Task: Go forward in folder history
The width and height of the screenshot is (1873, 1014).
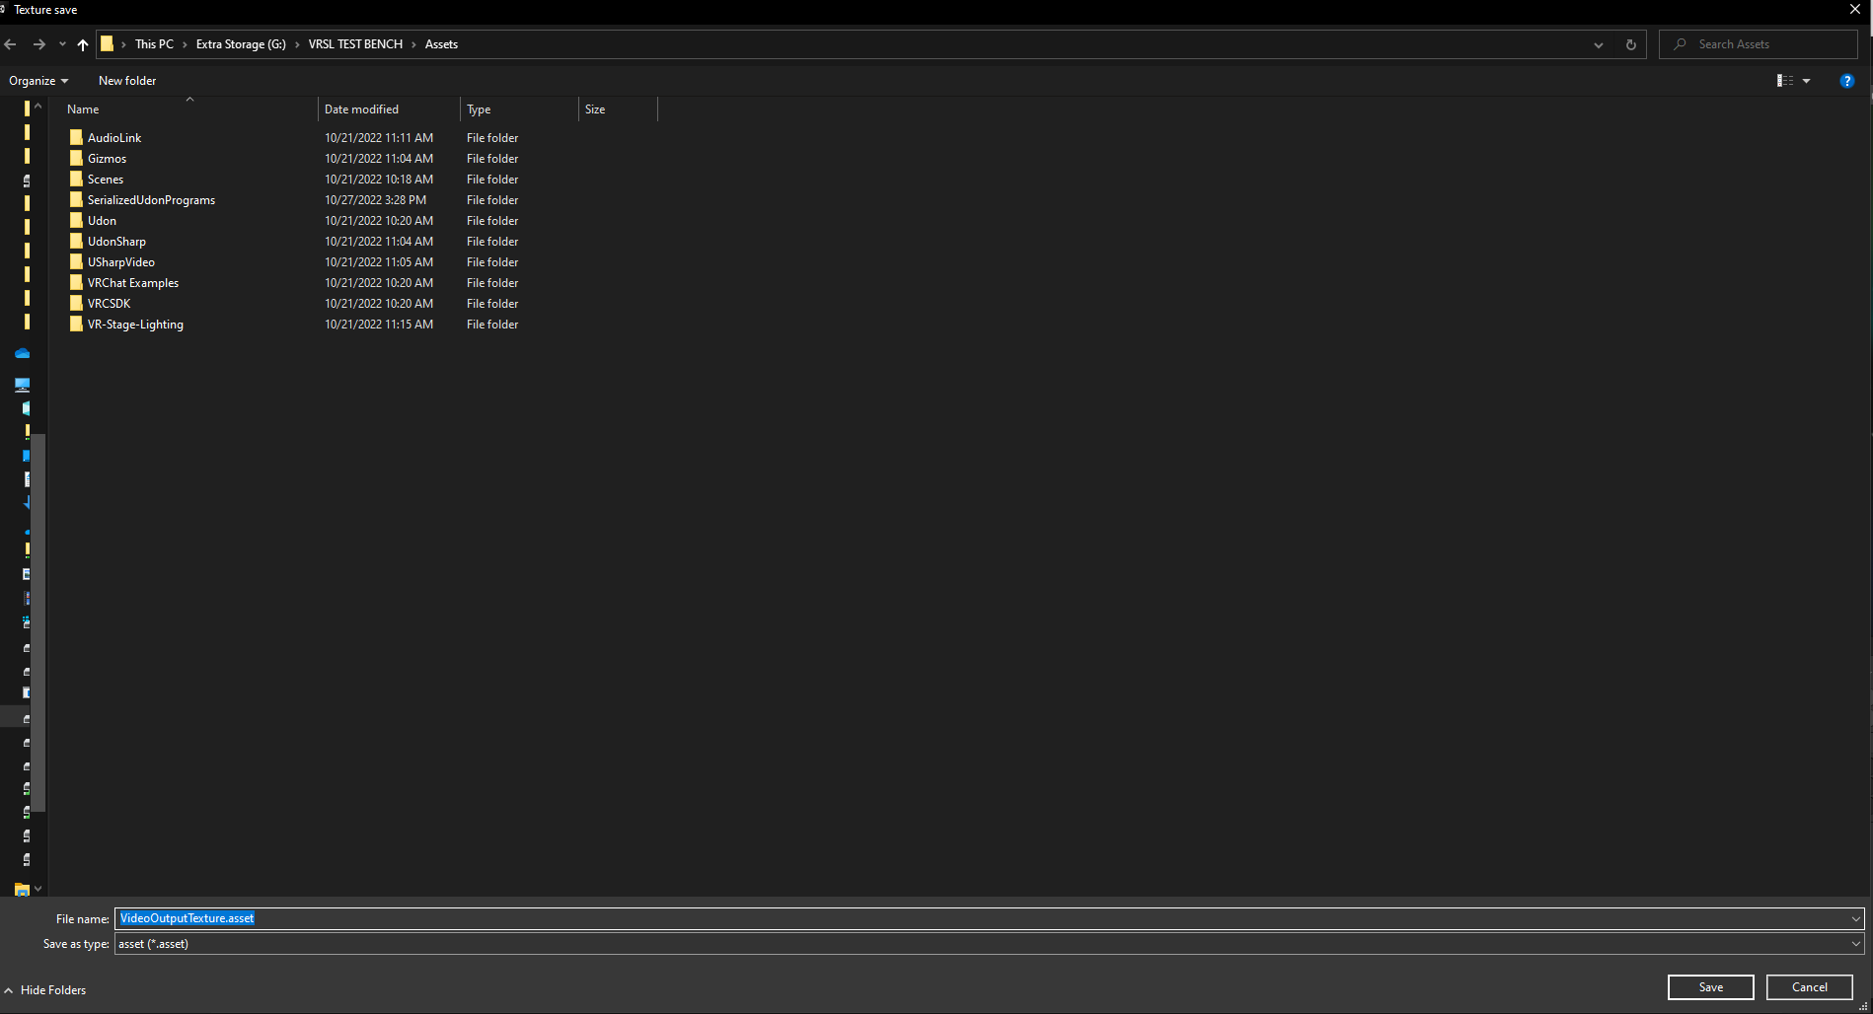Action: point(39,44)
